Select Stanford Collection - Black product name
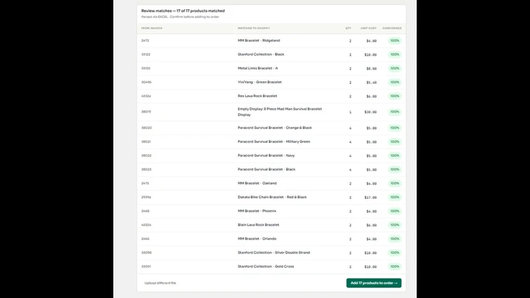 [260, 54]
